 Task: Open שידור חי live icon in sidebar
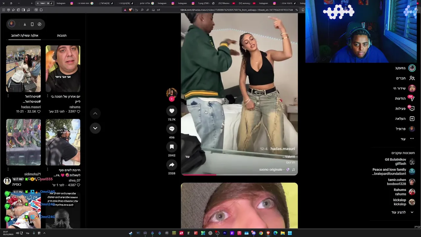[412, 88]
